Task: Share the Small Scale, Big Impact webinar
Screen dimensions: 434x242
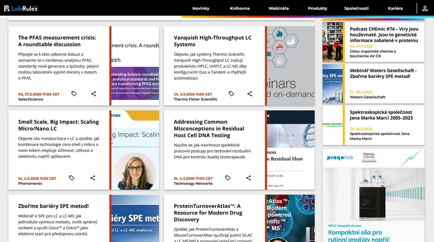Action: pos(93,178)
